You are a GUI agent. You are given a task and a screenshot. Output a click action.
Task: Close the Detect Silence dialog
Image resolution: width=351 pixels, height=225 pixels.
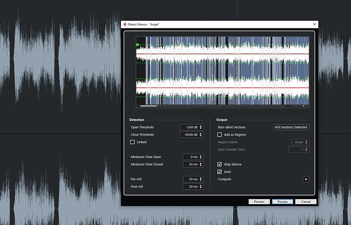pos(314,24)
